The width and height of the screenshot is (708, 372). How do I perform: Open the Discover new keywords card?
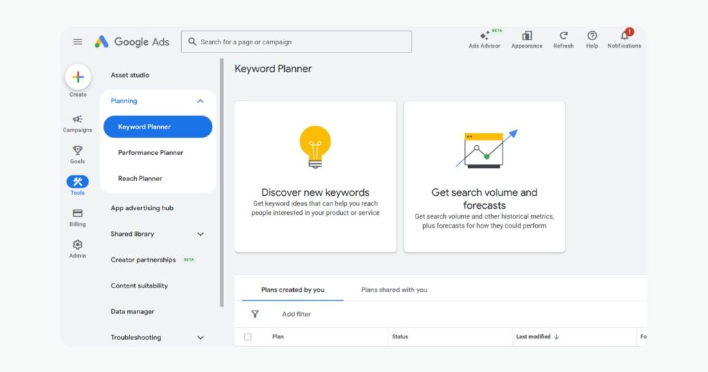[315, 176]
